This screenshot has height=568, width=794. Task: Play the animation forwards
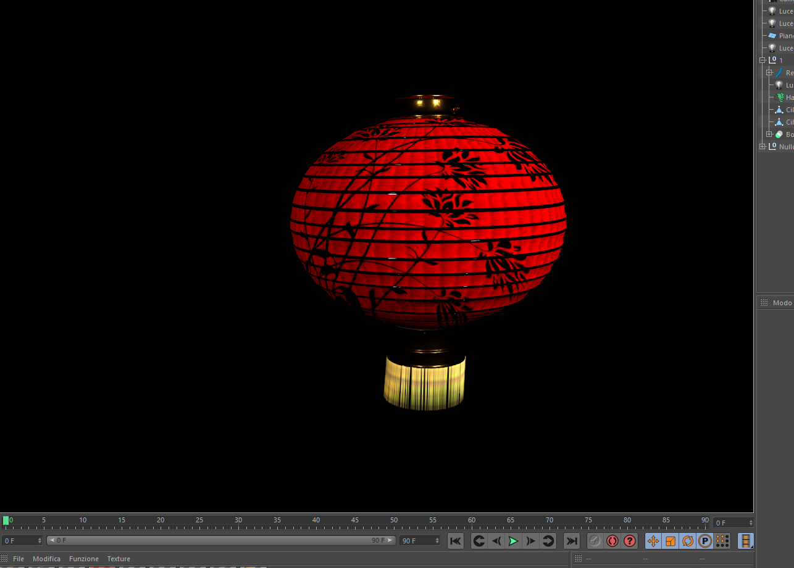(513, 541)
